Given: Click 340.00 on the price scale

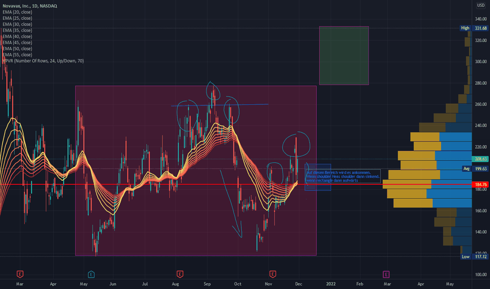Looking at the screenshot, I should (481, 19).
